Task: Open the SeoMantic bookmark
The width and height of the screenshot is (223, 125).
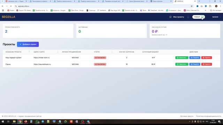Action: [102, 10]
